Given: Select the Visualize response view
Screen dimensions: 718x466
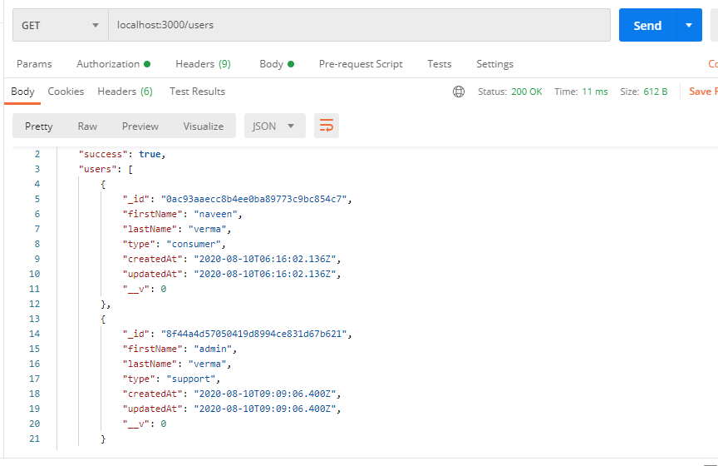Looking at the screenshot, I should pyautogui.click(x=204, y=126).
